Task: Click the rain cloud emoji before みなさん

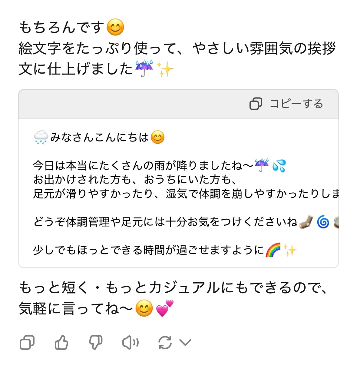Action: [41, 138]
